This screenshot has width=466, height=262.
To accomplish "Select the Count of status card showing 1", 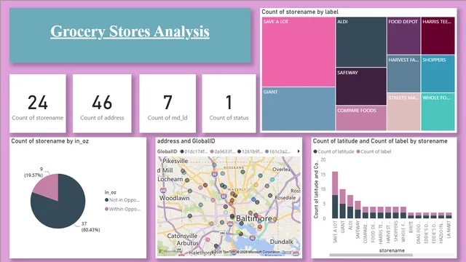I will coord(229,103).
